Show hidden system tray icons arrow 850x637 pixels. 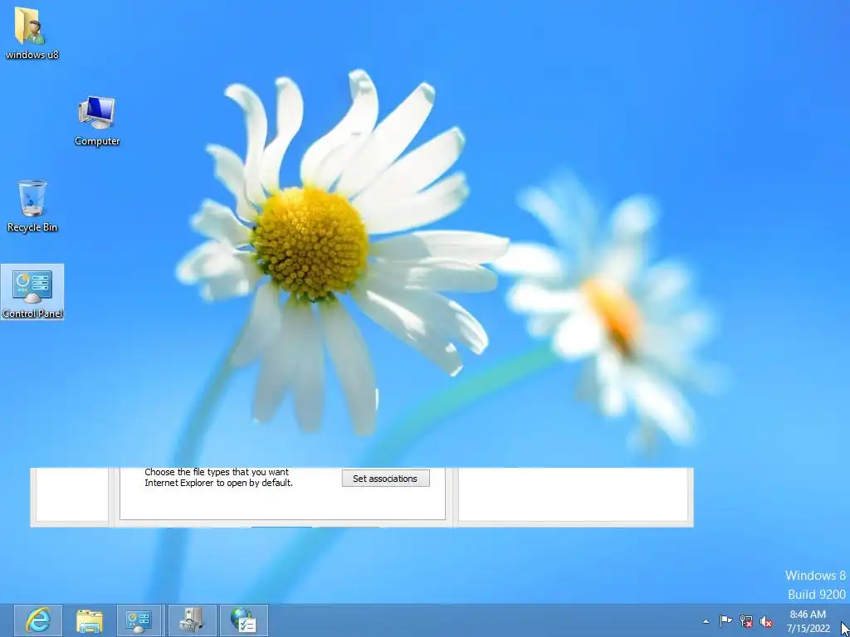706,621
